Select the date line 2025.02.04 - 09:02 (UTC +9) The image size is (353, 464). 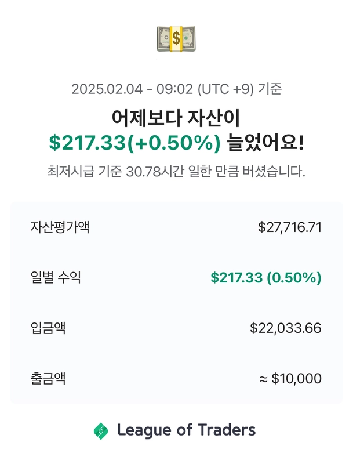click(x=163, y=89)
